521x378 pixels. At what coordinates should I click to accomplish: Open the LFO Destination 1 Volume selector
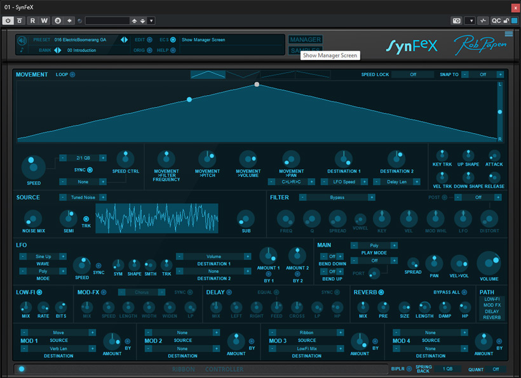point(213,256)
